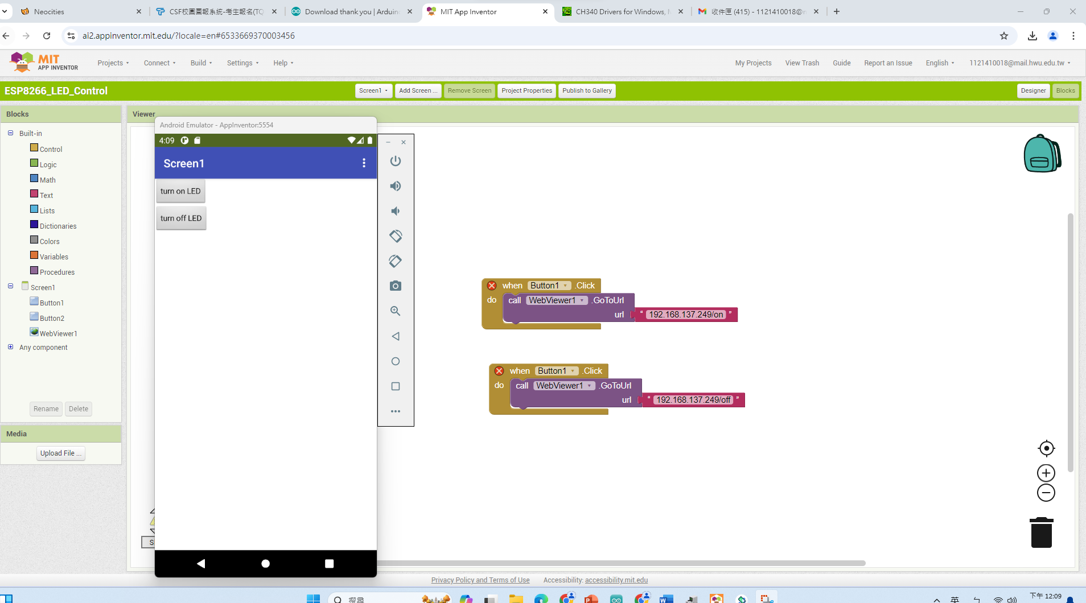Click the trash can in the workspace
Screen dimensions: 1086x603
(1041, 532)
